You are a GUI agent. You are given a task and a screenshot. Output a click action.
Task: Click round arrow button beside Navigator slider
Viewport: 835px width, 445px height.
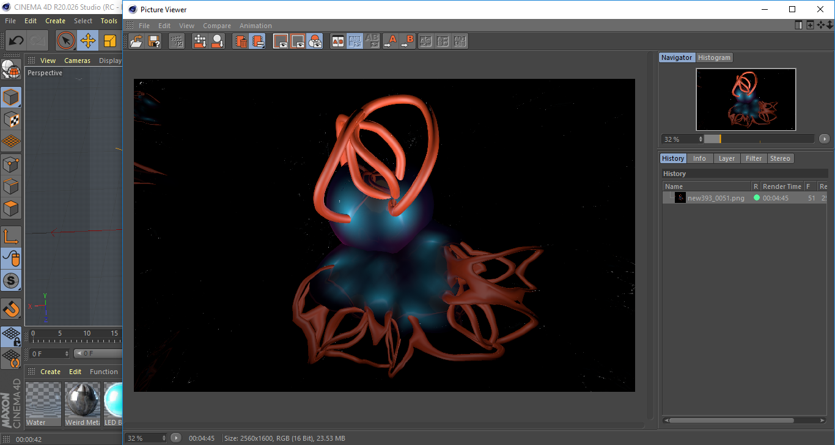(x=824, y=139)
